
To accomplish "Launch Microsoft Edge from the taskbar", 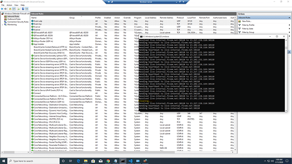I will tap(78, 161).
